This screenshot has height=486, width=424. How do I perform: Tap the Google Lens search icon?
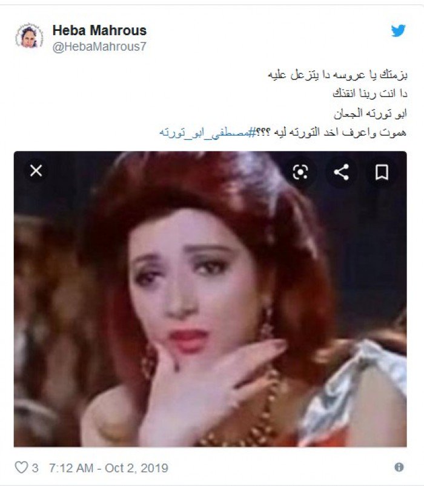click(300, 171)
